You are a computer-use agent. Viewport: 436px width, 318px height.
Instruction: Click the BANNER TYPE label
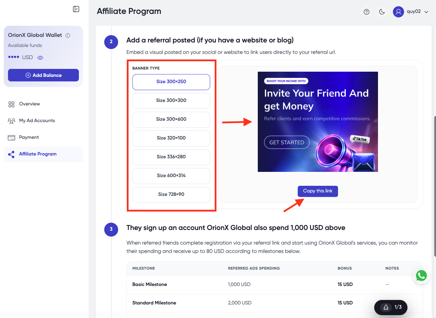[x=146, y=68]
